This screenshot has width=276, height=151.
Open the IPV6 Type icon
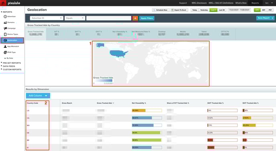(x=5, y=52)
